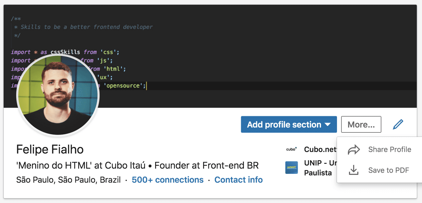The height and width of the screenshot is (203, 422).
Task: Choose Share Profile from the menu
Action: [390, 149]
